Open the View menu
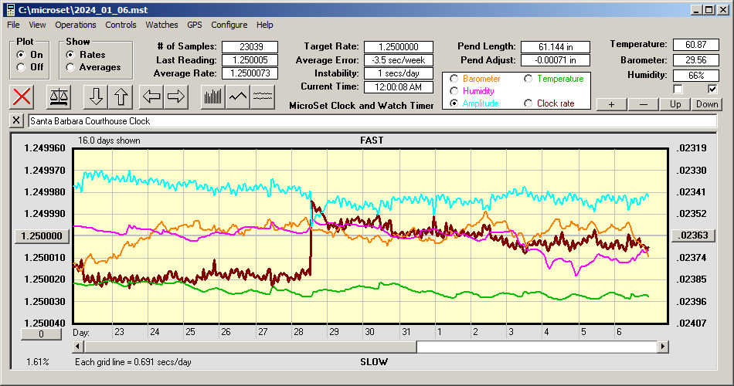The width and height of the screenshot is (734, 386). 37,25
